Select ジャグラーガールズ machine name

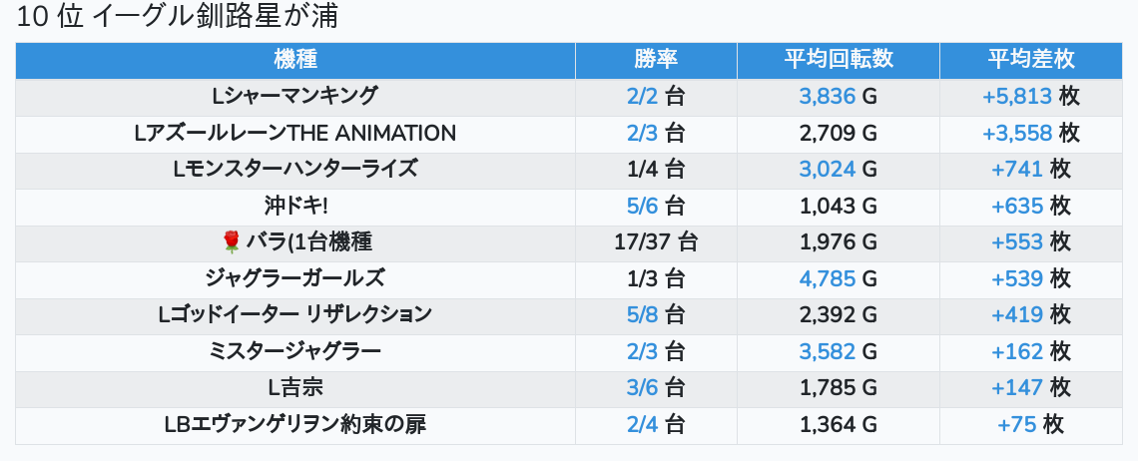tap(294, 278)
